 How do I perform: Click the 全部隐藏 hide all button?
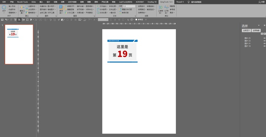click(256, 31)
